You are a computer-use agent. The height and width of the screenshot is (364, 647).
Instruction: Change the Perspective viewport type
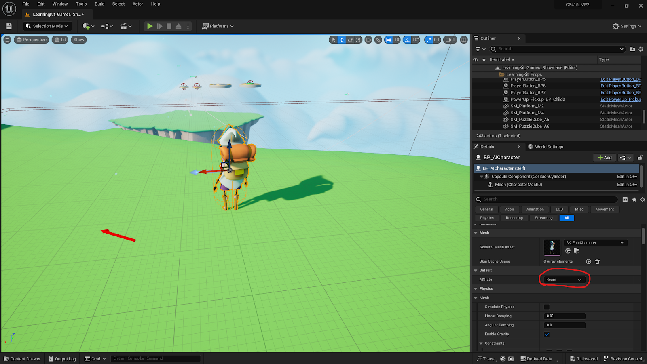coord(32,40)
